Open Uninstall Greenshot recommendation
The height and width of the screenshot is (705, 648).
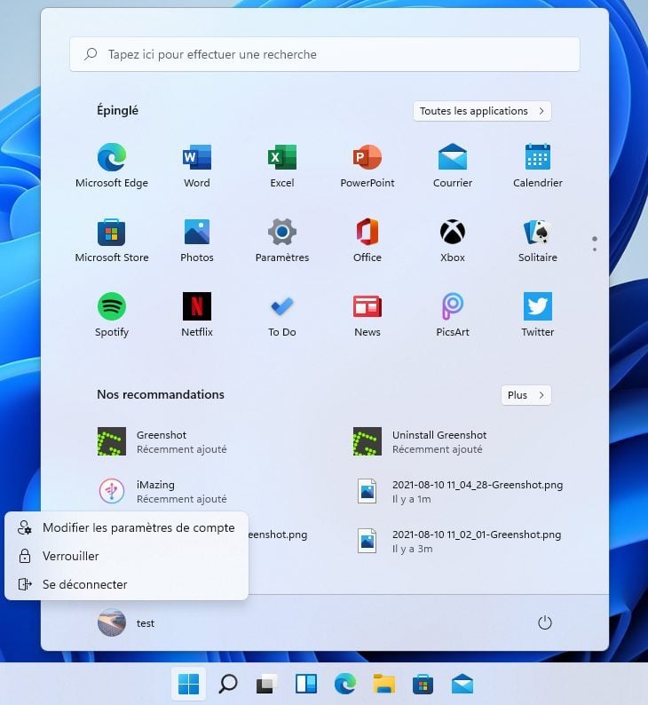tap(420, 441)
